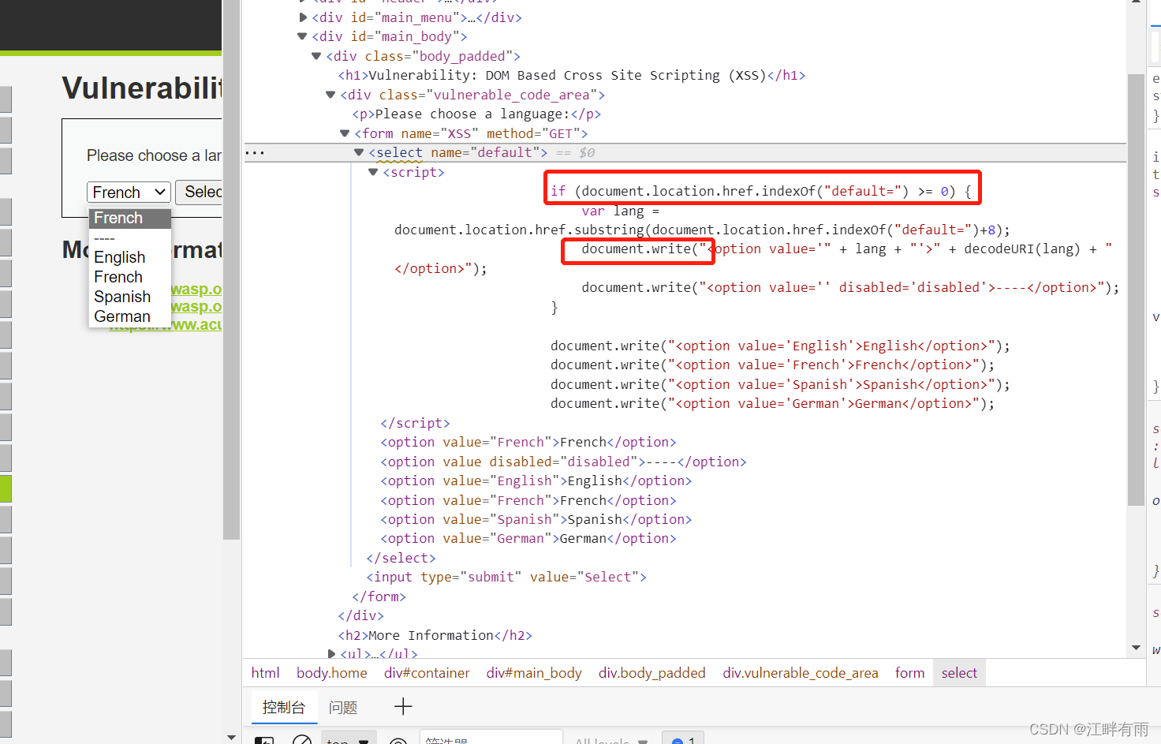
Task: Collapse the select name="default" node
Action: click(359, 152)
